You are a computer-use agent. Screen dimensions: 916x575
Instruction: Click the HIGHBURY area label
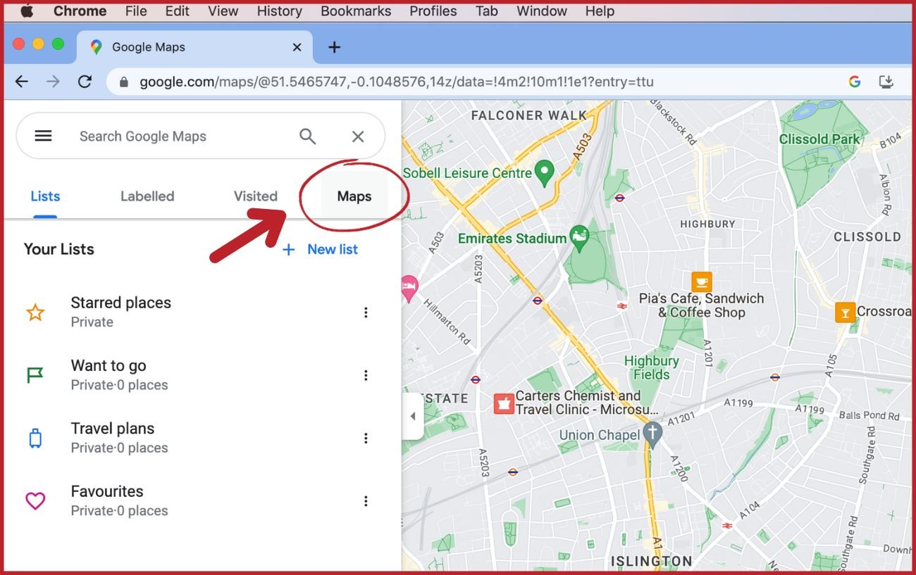point(707,224)
